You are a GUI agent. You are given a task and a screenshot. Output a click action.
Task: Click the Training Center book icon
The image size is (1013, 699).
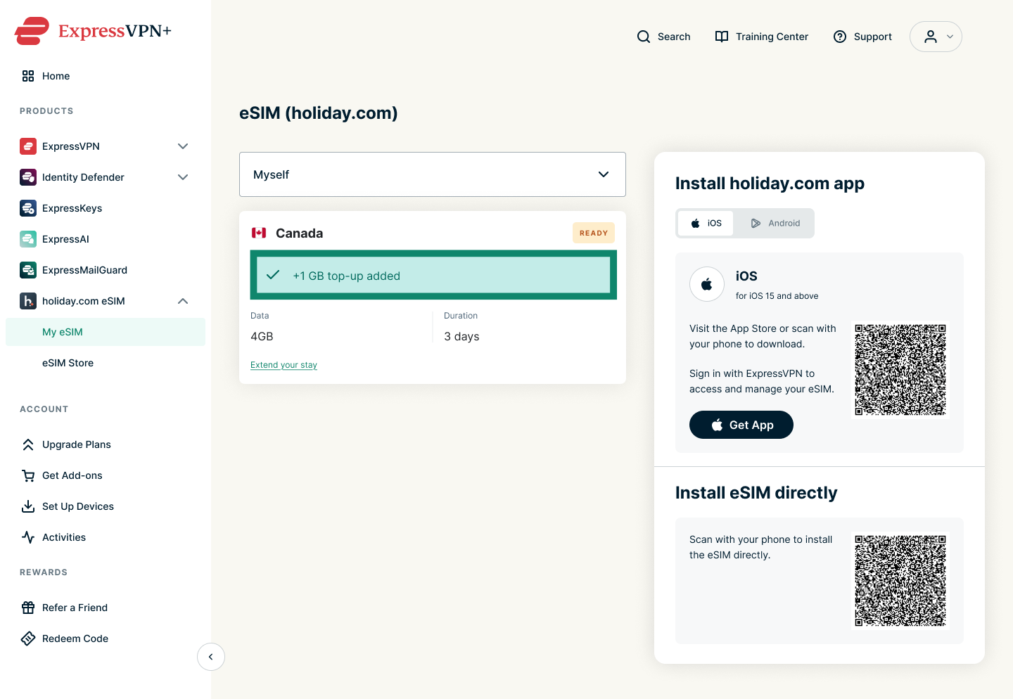point(722,37)
